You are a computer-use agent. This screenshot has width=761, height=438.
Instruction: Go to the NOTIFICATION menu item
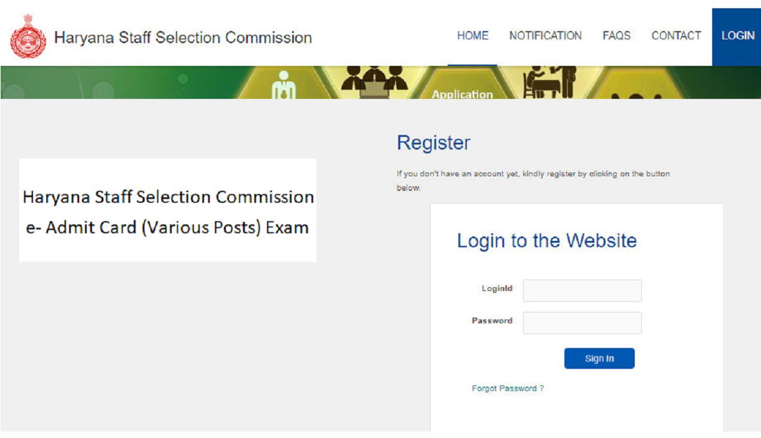pos(545,36)
